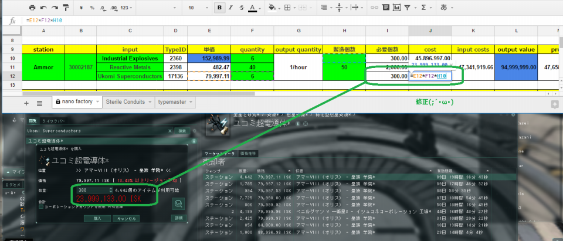Open the Functions sigma menu
This screenshot has width=563, height=241.
click(x=423, y=8)
